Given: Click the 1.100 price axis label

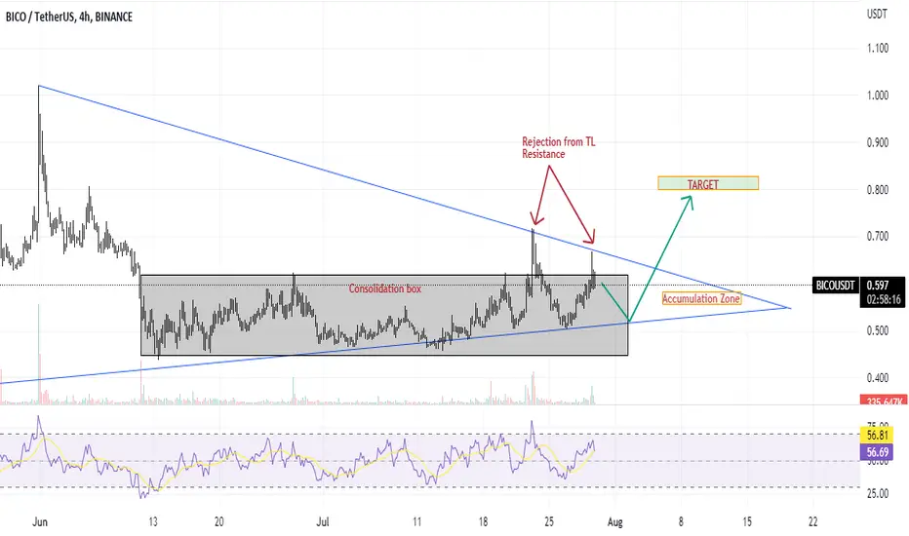Looking at the screenshot, I should (878, 48).
